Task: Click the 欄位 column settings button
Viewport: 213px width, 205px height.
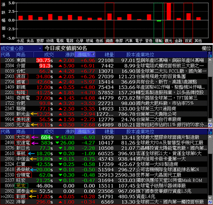Action: (x=206, y=48)
